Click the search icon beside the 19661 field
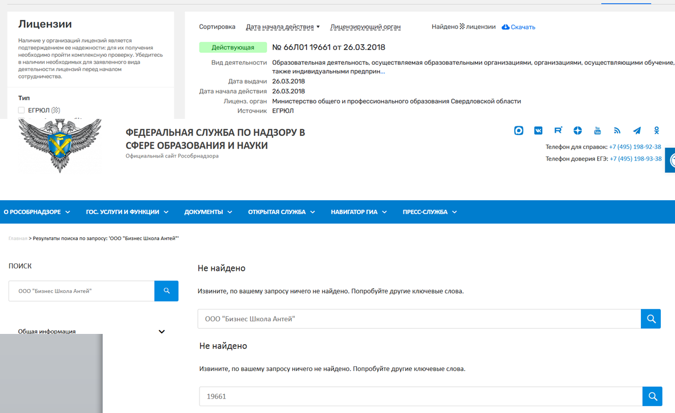This screenshot has height=413, width=675. [652, 397]
